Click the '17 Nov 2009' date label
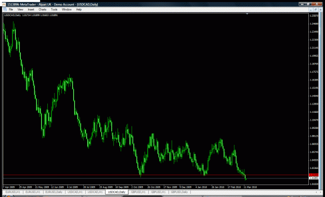The height and width of the screenshot is (197, 325). [171, 187]
